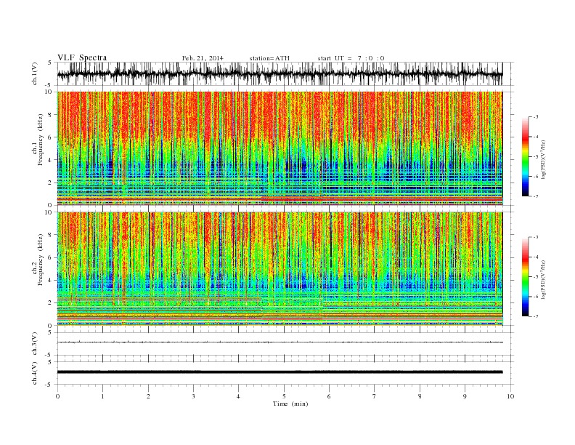This screenshot has height=445, width=575.
Task: Click the '-5' label on ch.1 color bar
Action: [x=536, y=157]
